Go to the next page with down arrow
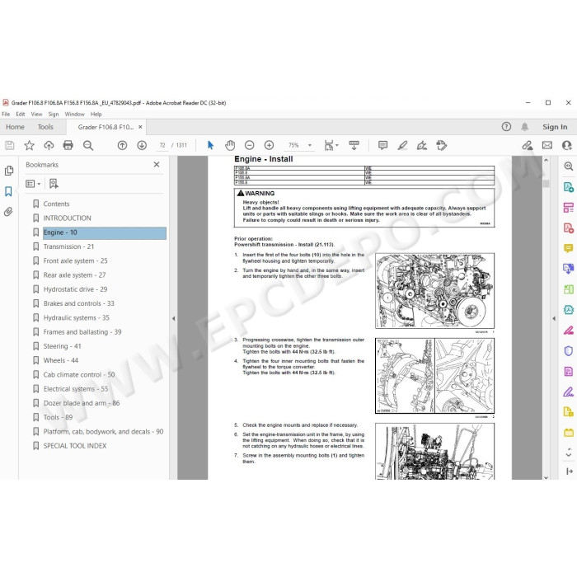Screen dimensions: 577x577 tap(142, 145)
